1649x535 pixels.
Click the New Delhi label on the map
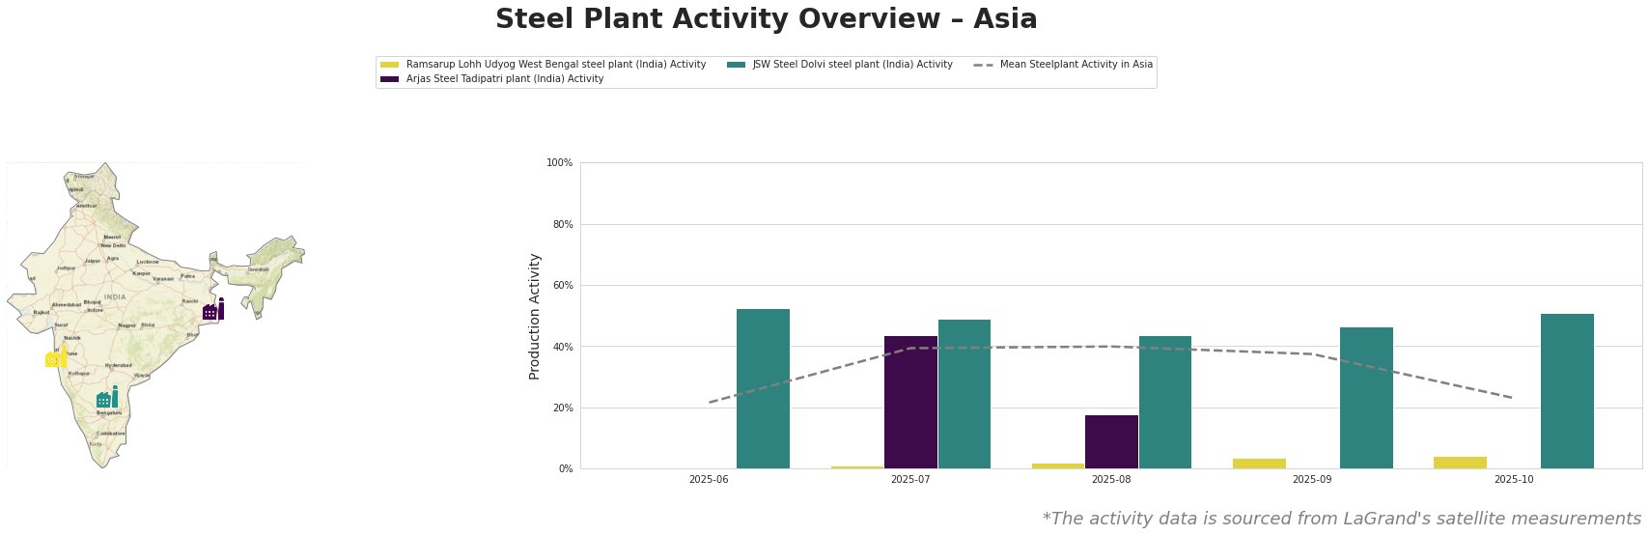(113, 246)
